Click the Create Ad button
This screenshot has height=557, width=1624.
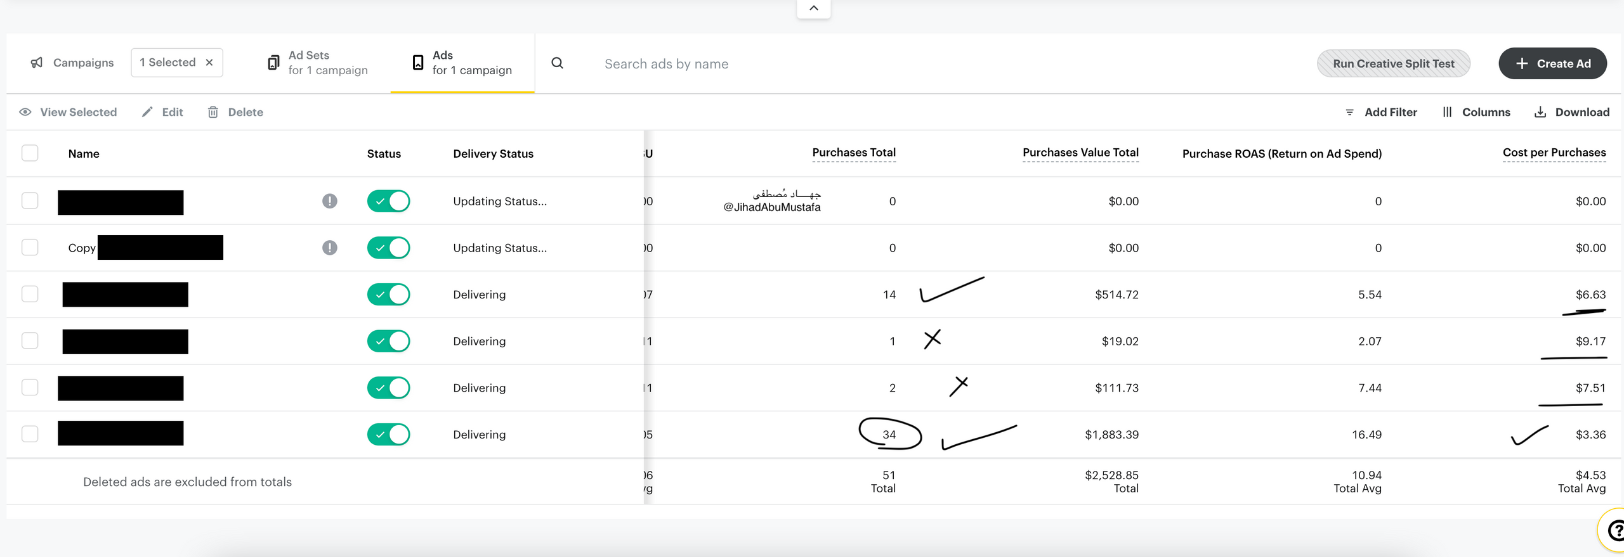point(1552,63)
